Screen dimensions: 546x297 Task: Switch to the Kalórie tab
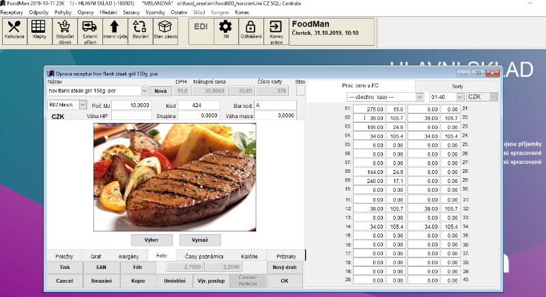(249, 256)
